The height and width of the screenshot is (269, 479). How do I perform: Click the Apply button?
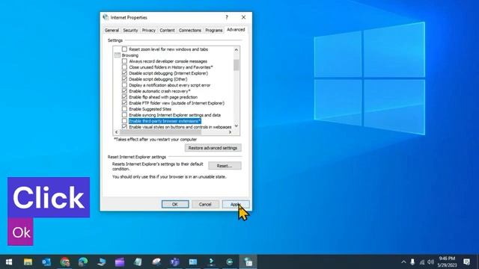pyautogui.click(x=236, y=204)
